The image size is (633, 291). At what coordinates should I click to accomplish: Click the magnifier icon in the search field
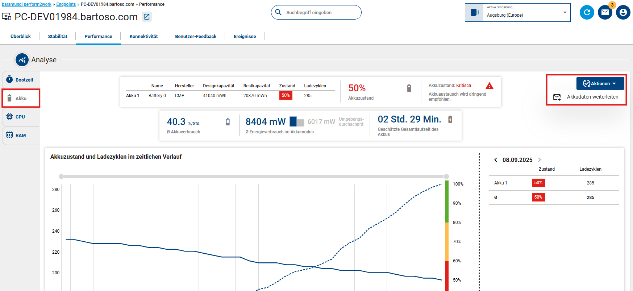(x=278, y=12)
